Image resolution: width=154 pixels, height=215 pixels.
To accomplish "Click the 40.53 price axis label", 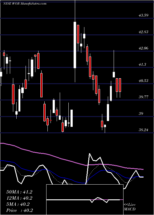I will pos(144,81).
